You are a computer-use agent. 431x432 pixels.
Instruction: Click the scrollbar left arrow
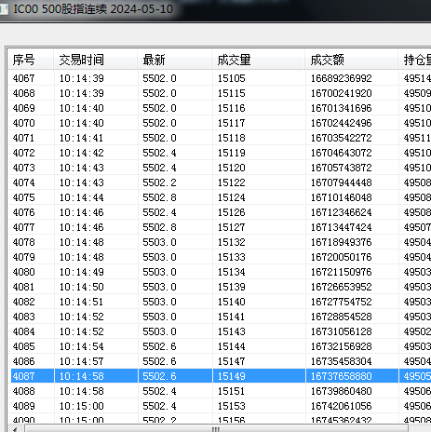pos(15,429)
